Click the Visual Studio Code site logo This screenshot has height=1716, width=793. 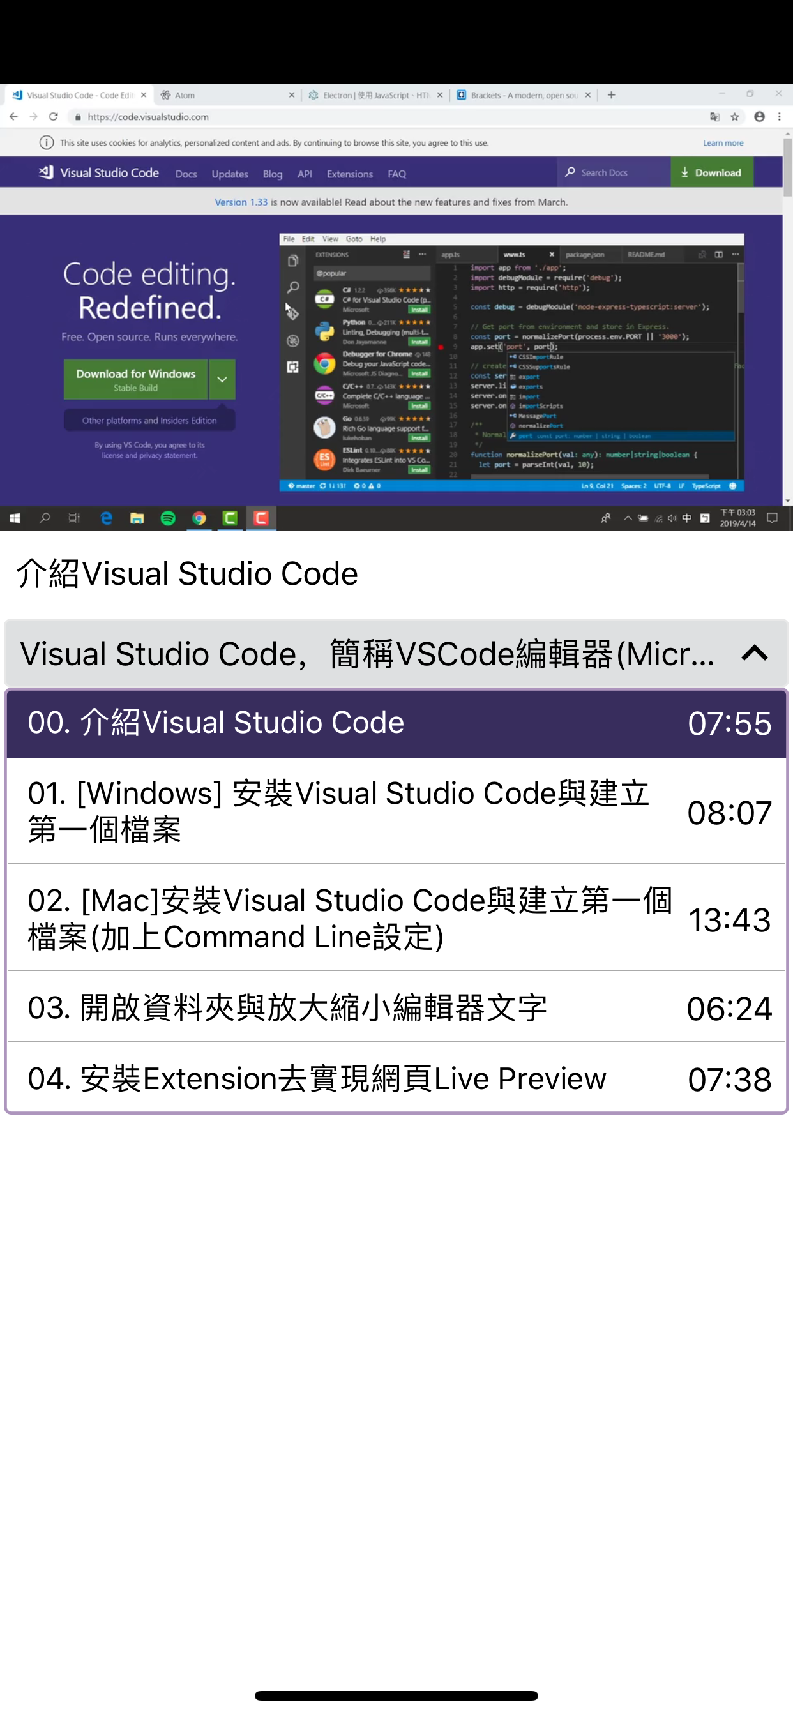[x=98, y=172]
